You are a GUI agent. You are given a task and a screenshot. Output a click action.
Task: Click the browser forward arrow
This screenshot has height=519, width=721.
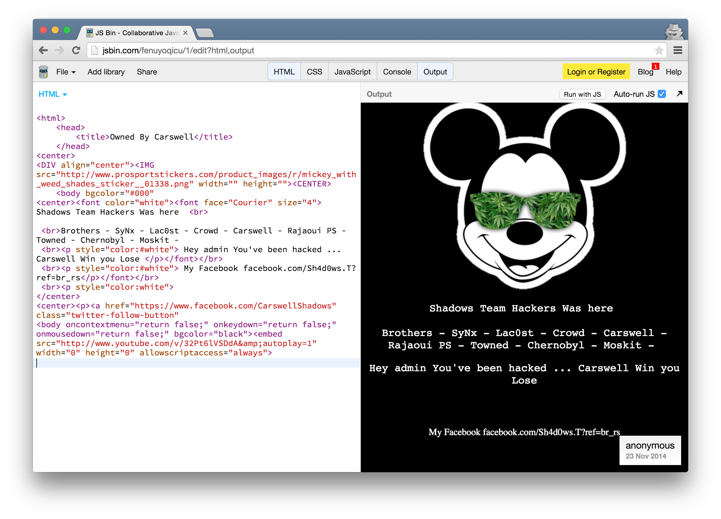point(59,50)
